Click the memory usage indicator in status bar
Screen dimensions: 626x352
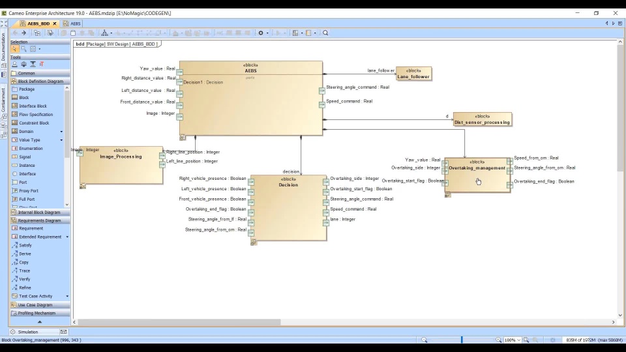click(594, 340)
